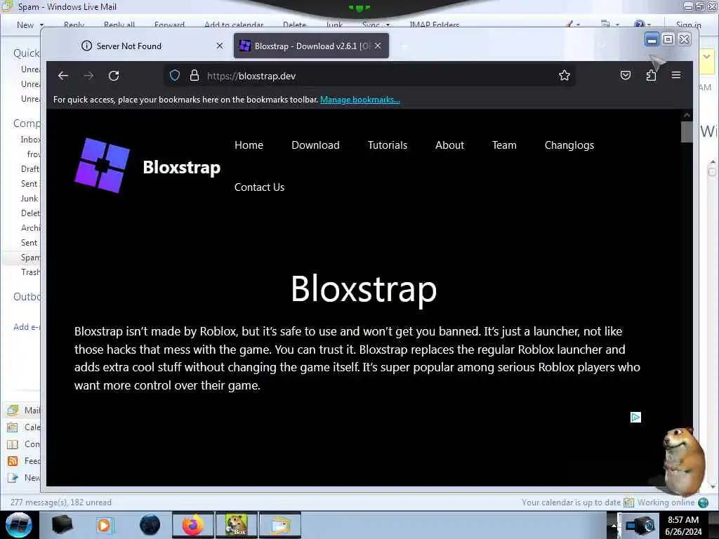Click Sign in in Windows Live Mail
Viewport: 719px width, 539px height.
pos(688,25)
